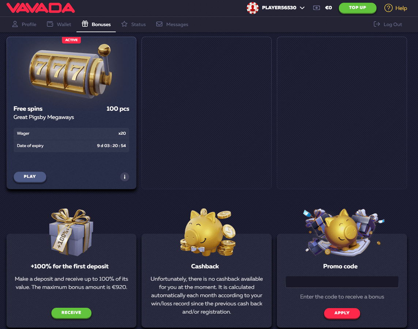The height and width of the screenshot is (329, 418).
Task: Open the Profile tab
Action: 24,24
